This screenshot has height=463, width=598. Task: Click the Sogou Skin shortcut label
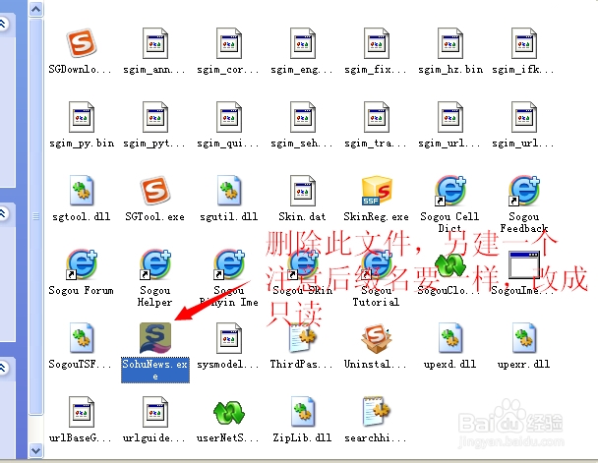click(x=302, y=291)
